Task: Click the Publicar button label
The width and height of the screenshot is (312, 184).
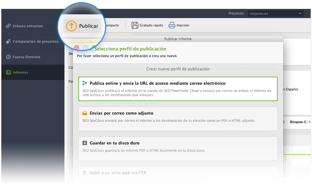Action: [x=89, y=26]
